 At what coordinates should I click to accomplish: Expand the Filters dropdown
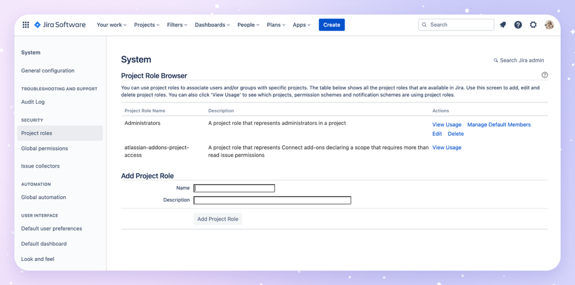click(177, 25)
